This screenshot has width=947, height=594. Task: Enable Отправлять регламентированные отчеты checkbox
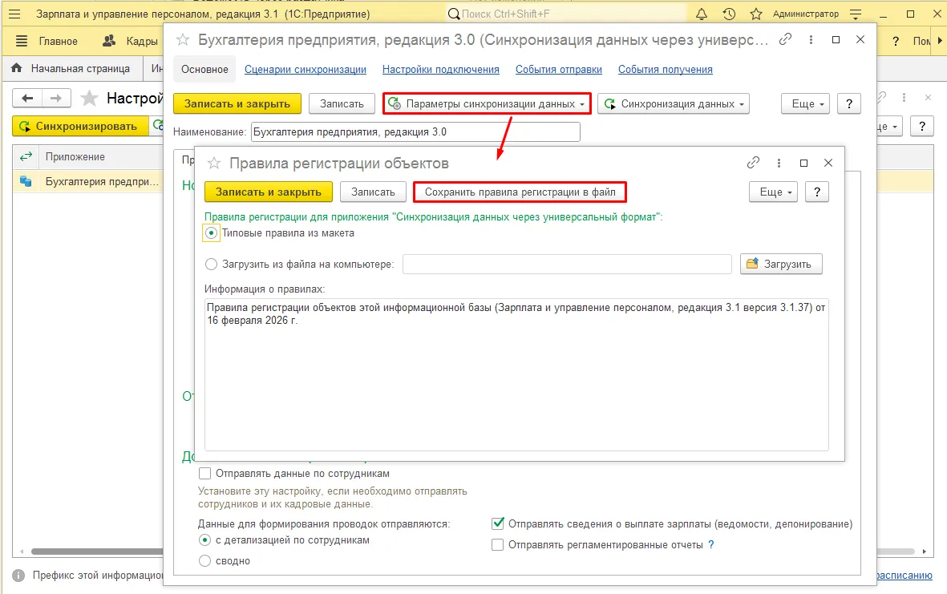[498, 544]
